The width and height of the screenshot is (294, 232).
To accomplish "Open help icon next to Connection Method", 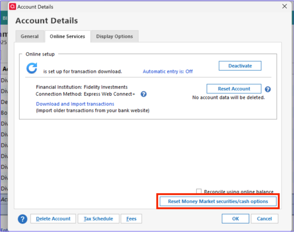I will click(x=143, y=94).
